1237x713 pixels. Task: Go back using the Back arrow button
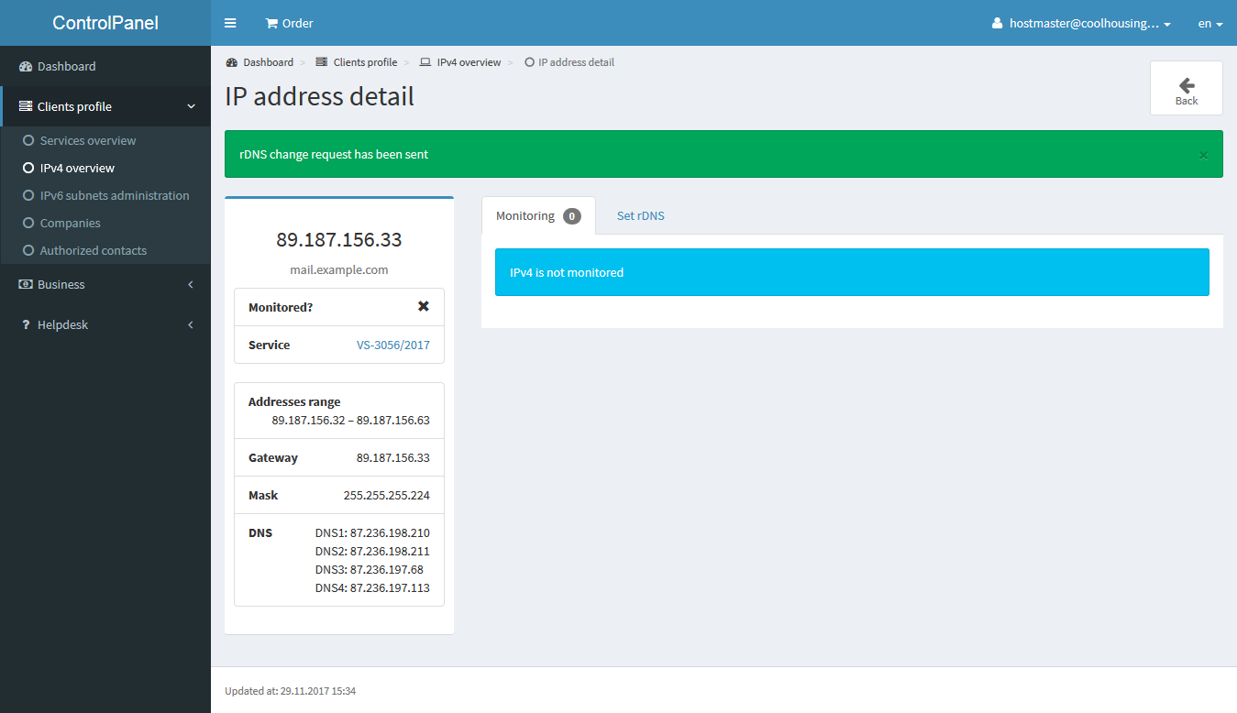pyautogui.click(x=1187, y=88)
